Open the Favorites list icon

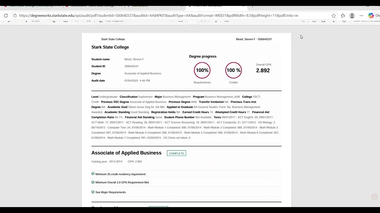tap(343, 15)
